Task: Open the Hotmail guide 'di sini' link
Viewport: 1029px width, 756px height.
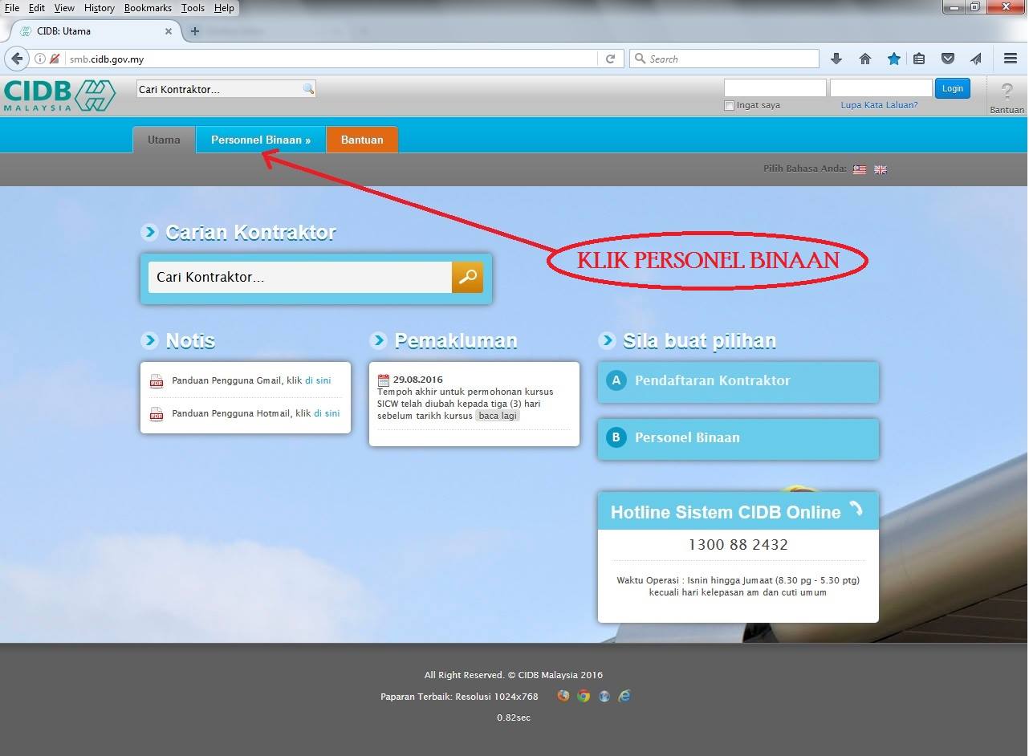Action: [x=327, y=413]
